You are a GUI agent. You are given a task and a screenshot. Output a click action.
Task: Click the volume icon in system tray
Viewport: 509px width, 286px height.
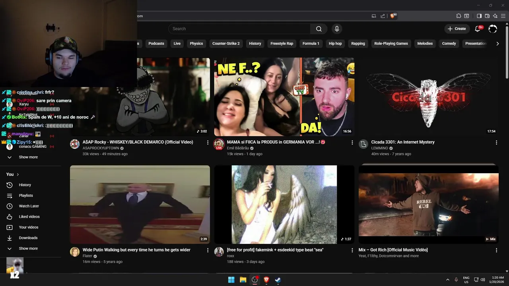point(483,280)
